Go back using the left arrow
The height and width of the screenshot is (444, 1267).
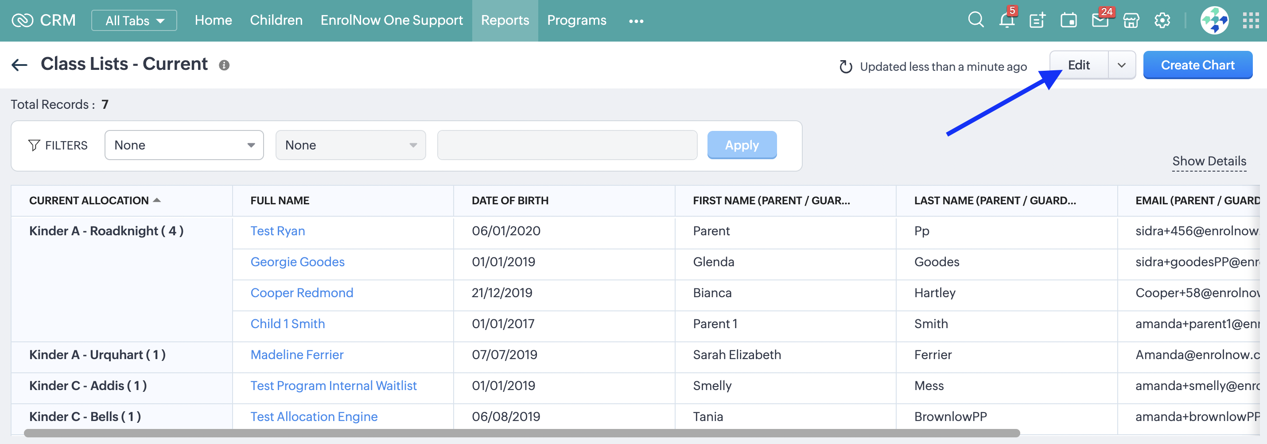[x=19, y=64]
